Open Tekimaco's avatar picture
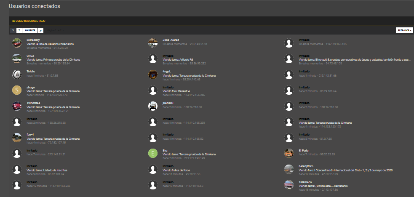The width and height of the screenshot is (414, 197). pyautogui.click(x=289, y=185)
